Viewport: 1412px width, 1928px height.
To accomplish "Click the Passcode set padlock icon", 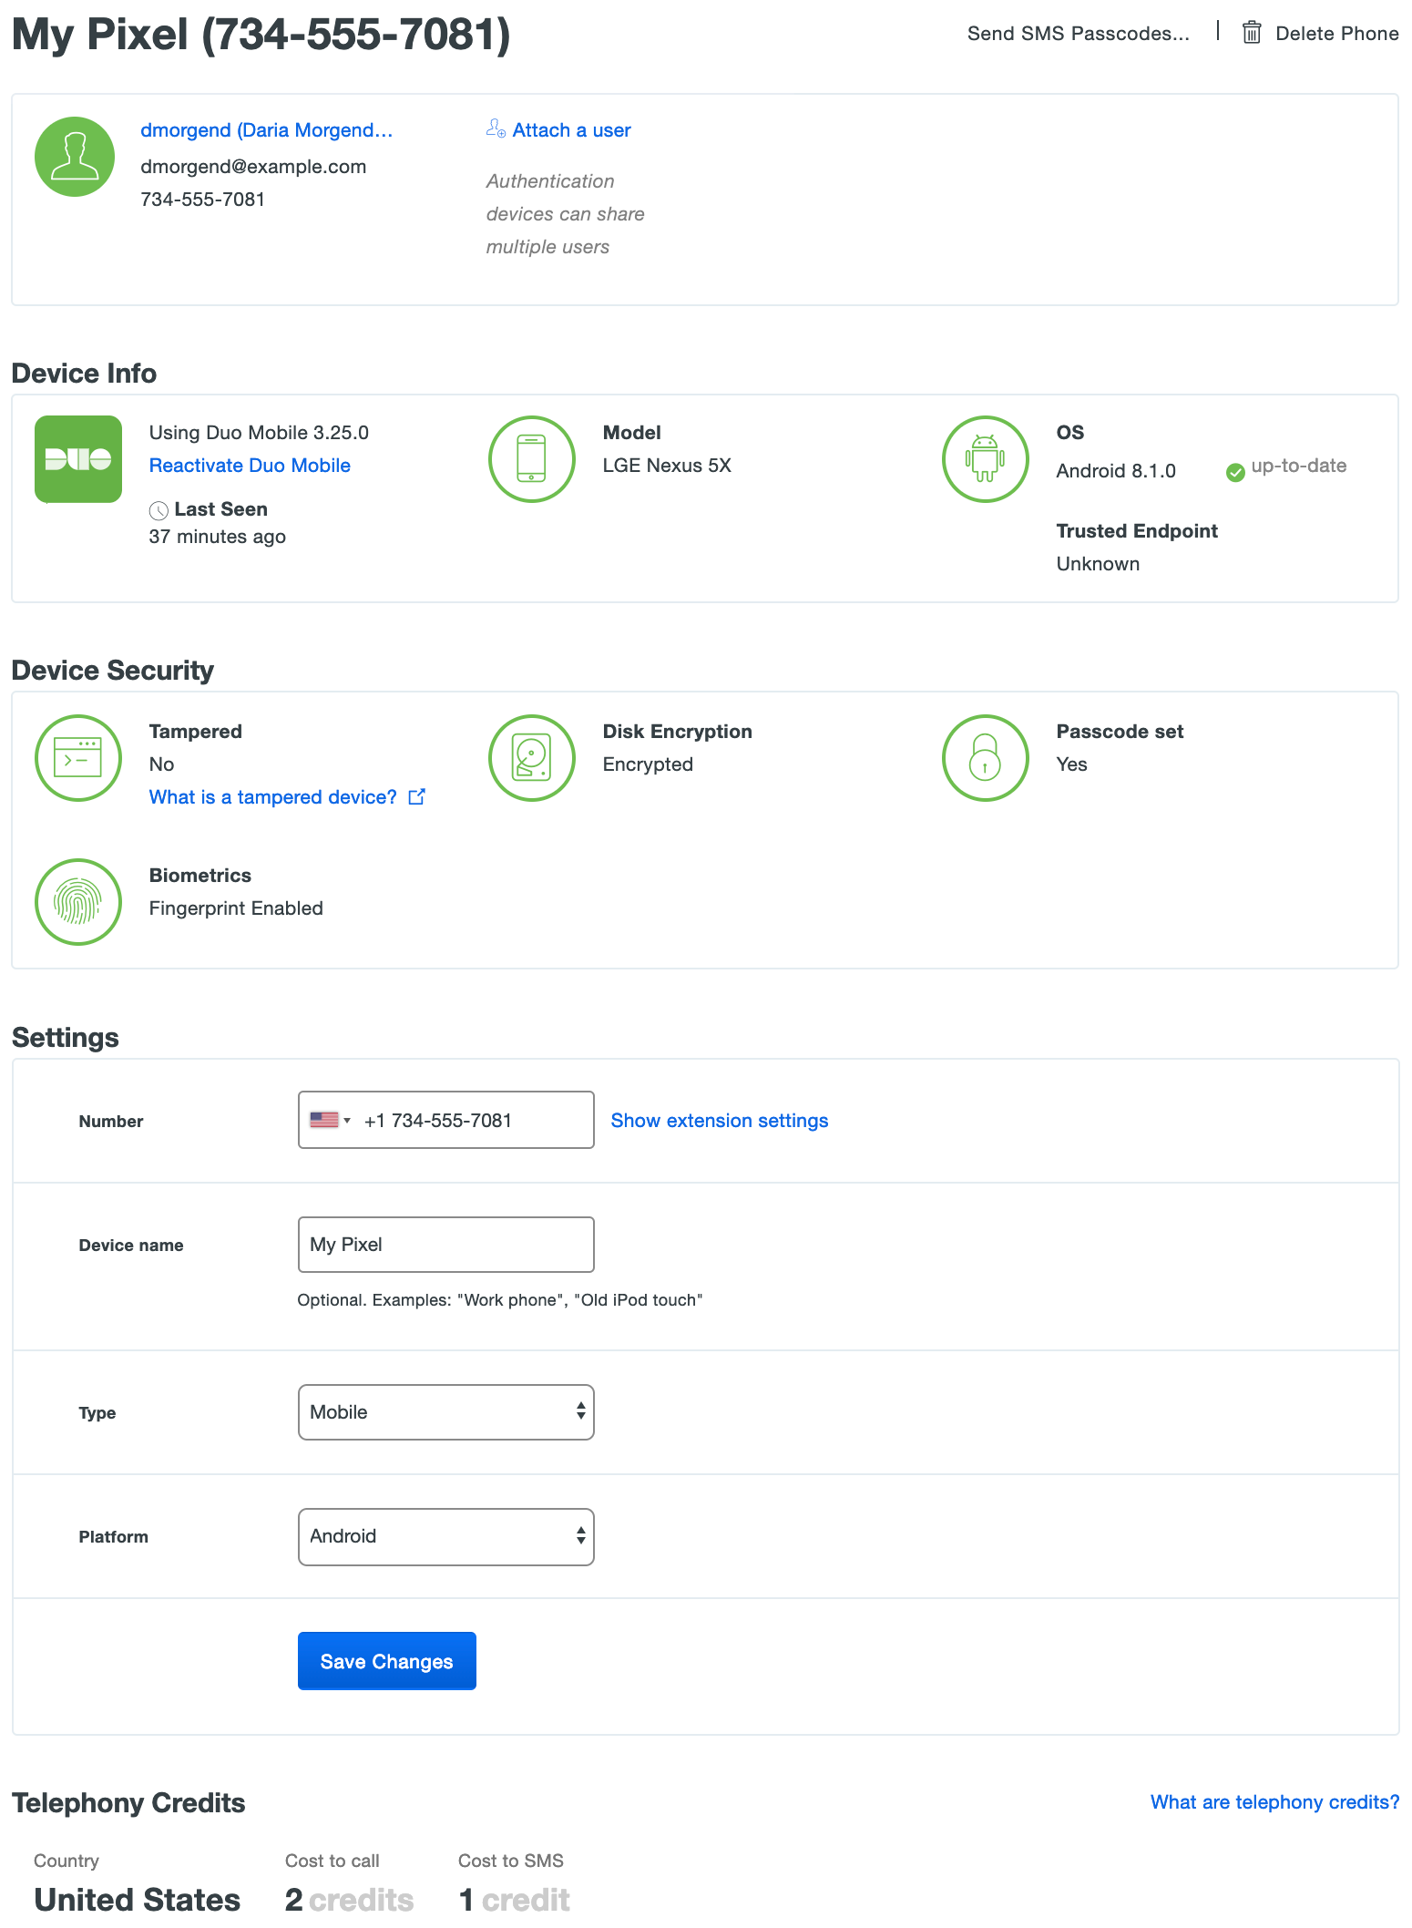I will tap(985, 758).
